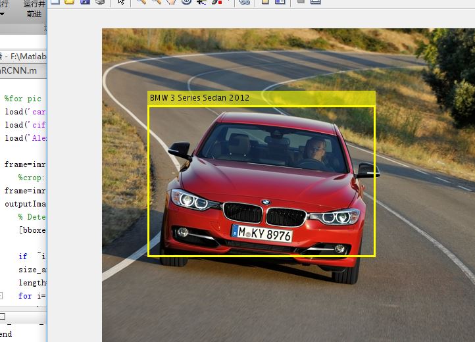
Task: Switch to the RCNN.m editor tab
Action: coord(18,70)
